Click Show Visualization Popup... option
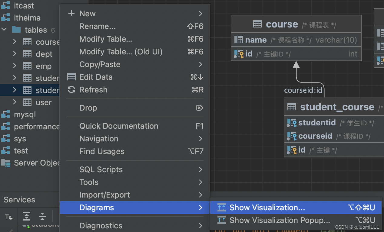384x232 pixels. point(296,220)
